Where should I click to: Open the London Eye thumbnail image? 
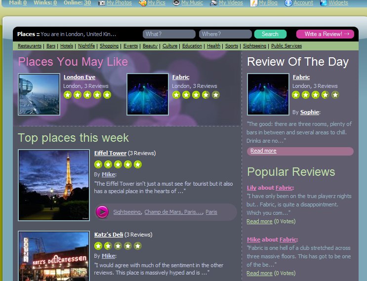pos(39,94)
